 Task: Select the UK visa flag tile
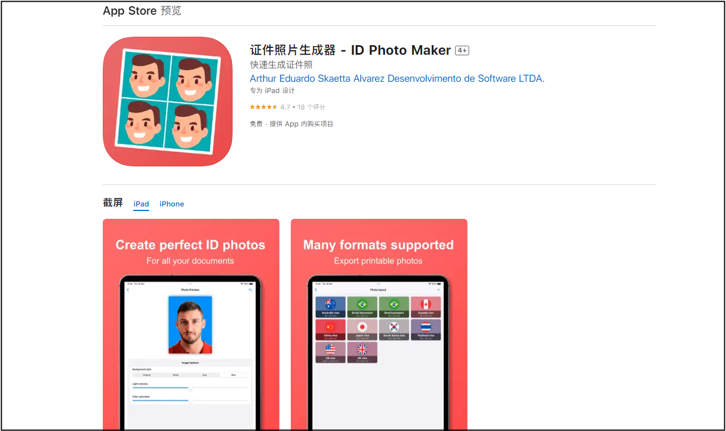point(362,352)
